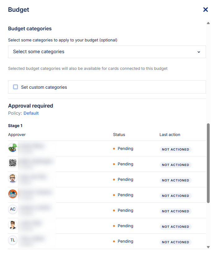
Task: Click the NOT ACTIONED badge for AC approver
Action: coord(175,211)
